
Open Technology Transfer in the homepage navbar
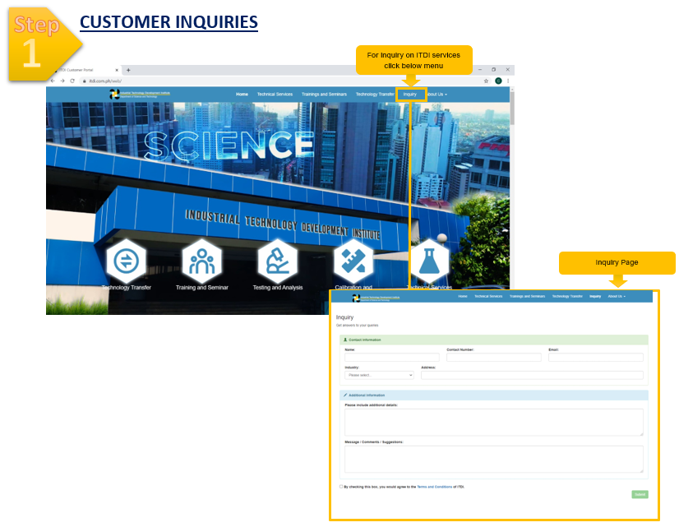point(375,95)
